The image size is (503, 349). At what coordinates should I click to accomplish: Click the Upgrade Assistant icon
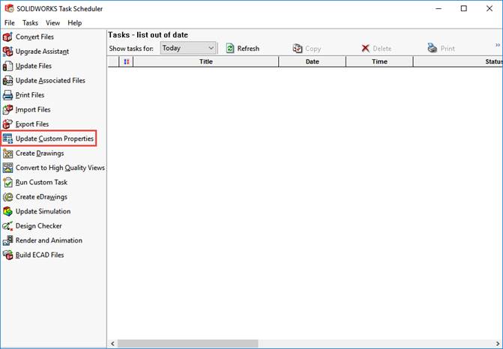7,52
